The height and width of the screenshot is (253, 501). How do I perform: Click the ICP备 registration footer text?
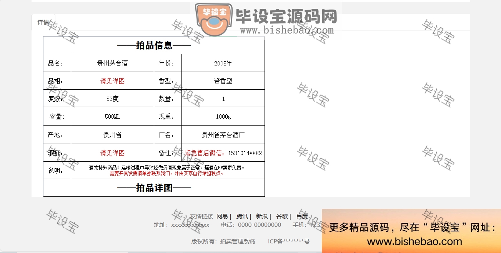click(289, 241)
